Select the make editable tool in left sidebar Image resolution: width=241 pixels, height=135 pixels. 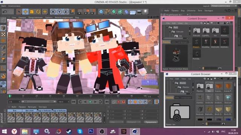point(3,20)
